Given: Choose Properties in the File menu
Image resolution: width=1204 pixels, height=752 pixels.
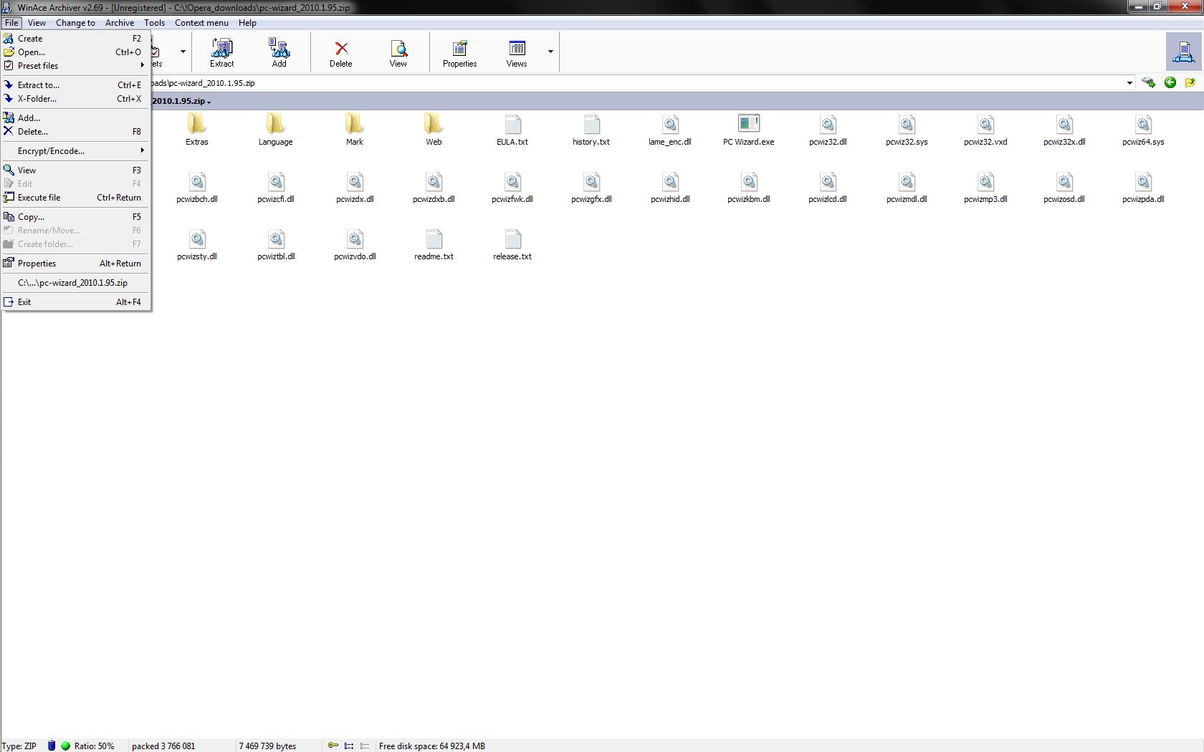Looking at the screenshot, I should 75,263.
